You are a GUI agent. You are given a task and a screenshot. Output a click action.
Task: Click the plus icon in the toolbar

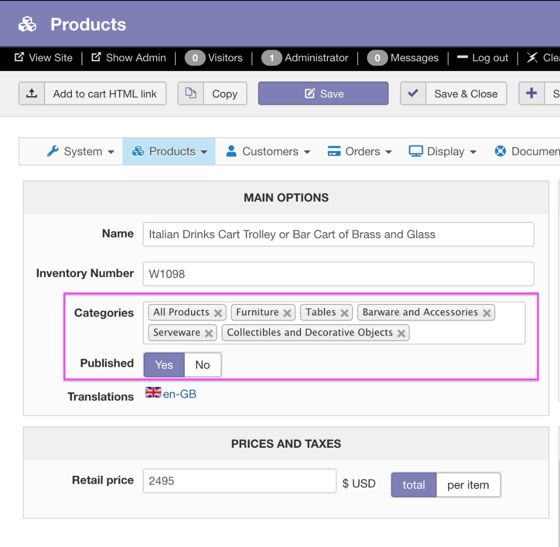[x=532, y=94]
